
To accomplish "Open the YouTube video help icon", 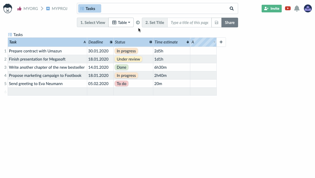I will pyautogui.click(x=288, y=8).
